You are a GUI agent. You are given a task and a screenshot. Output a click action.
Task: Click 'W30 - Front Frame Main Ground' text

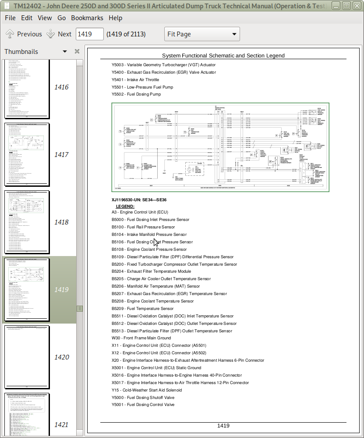tap(141, 338)
